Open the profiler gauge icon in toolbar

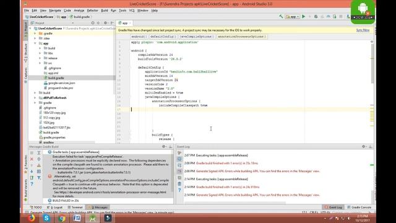(329, 17)
